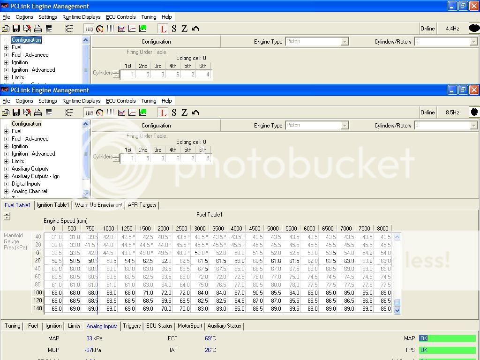Open Cylinders/Rotors dropdown in front window
This screenshot has width=480, height=360.
tap(473, 126)
